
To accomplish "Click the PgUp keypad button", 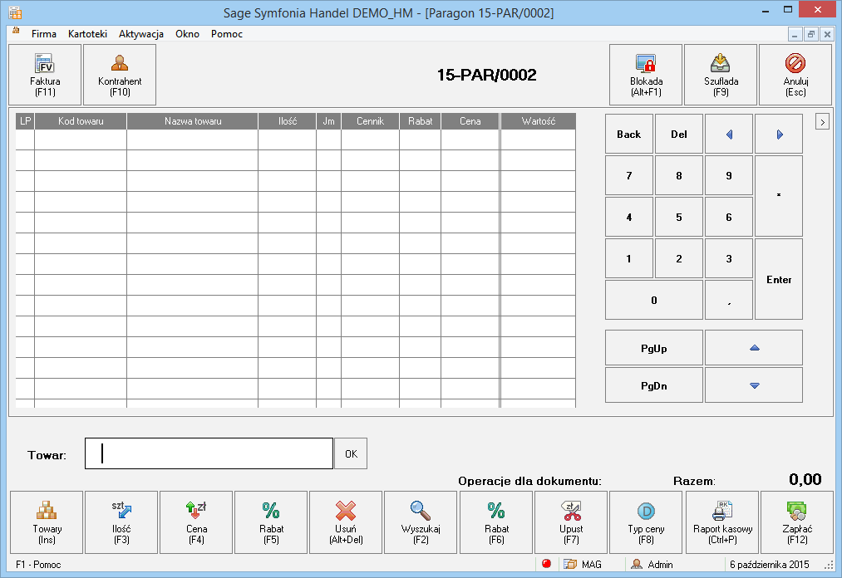I will [x=653, y=348].
